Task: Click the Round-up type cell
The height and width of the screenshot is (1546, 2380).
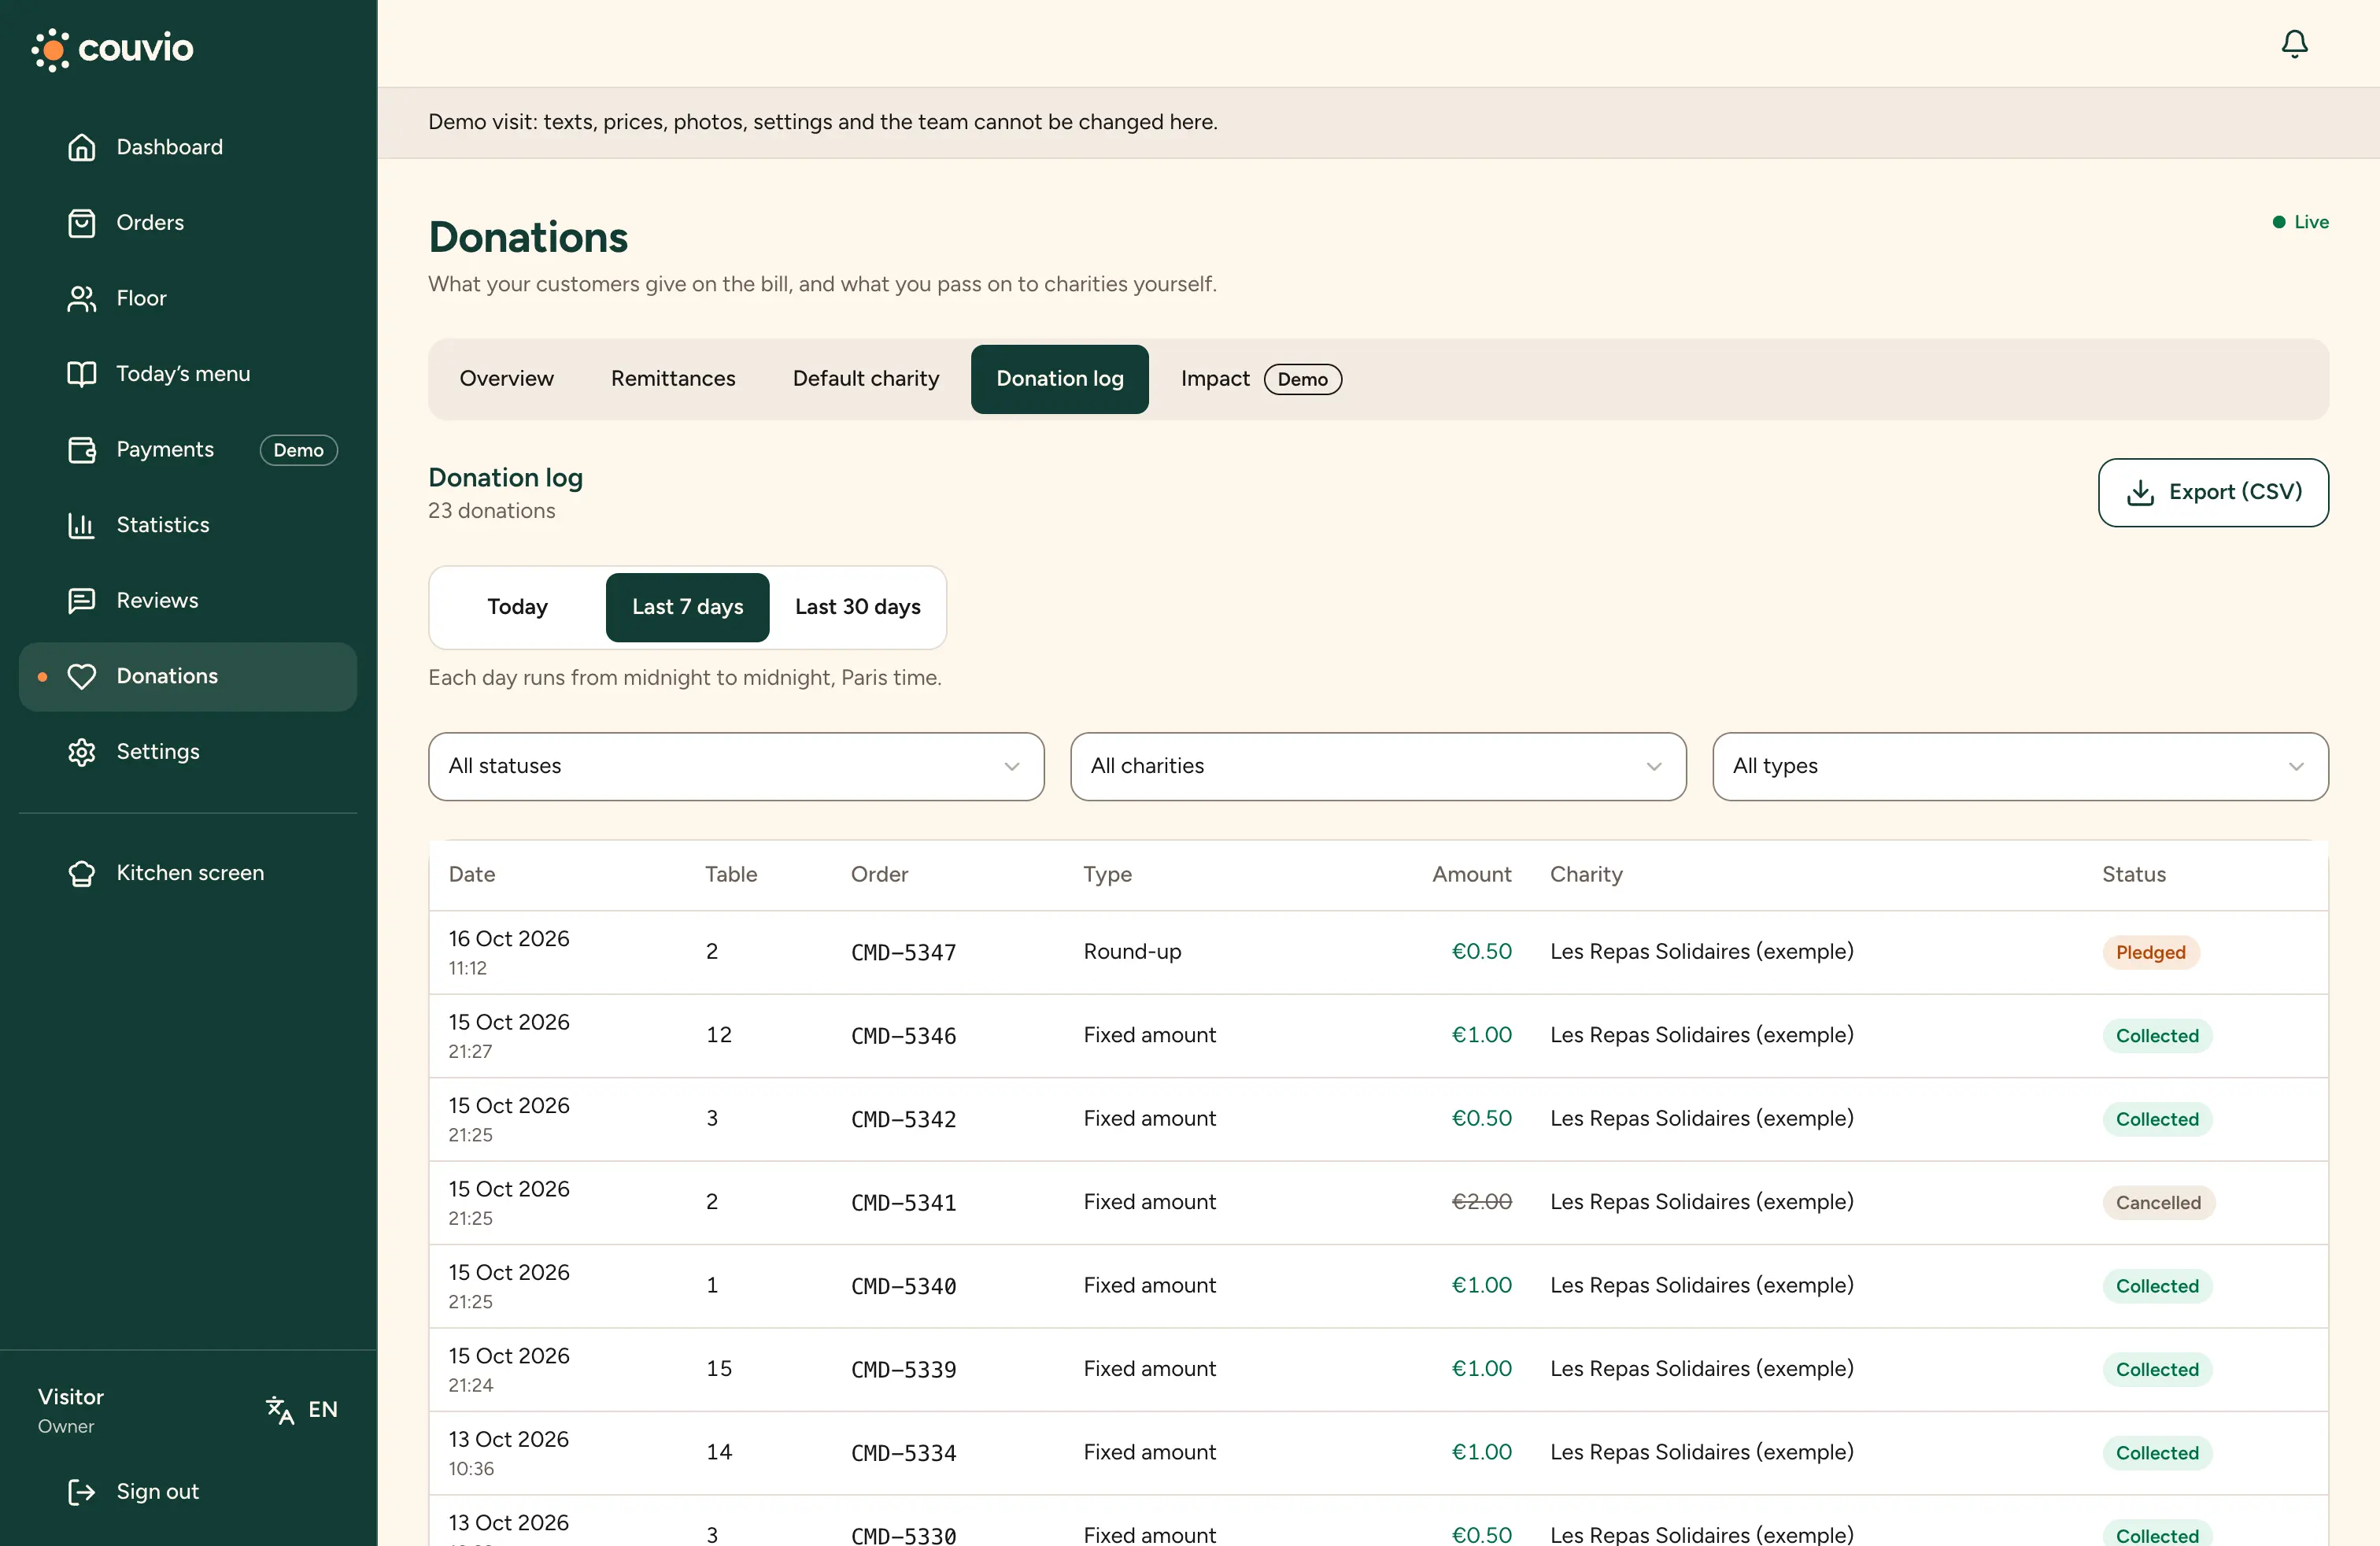Action: [1132, 952]
